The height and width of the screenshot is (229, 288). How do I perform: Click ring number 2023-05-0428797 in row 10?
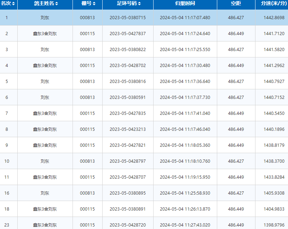pyautogui.click(x=127, y=161)
